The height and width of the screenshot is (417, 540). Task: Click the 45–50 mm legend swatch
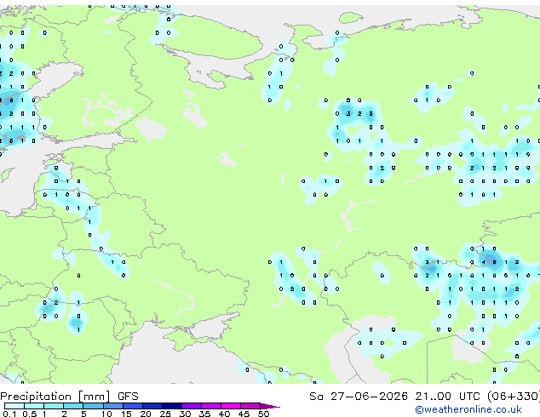click(250, 406)
